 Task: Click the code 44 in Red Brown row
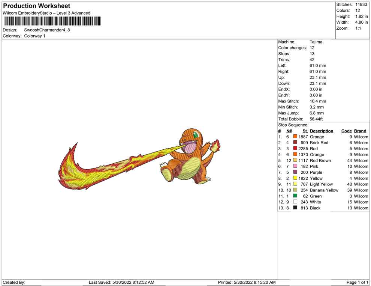click(350, 160)
